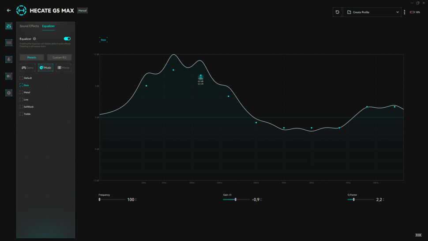The width and height of the screenshot is (428, 241).
Task: Select the last EQ band point
Action: tap(394, 107)
